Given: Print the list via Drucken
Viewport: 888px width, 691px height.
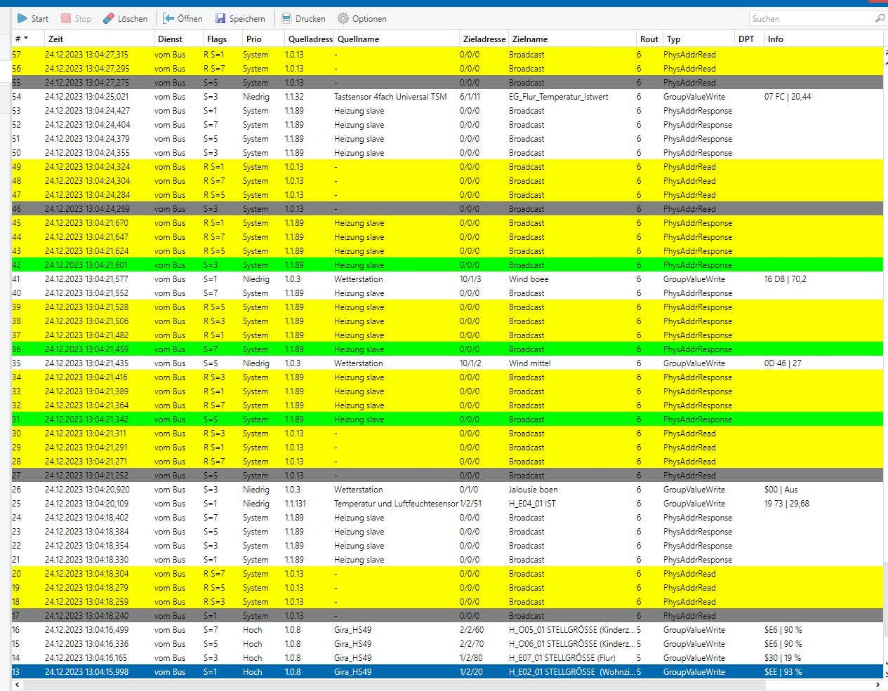Looking at the screenshot, I should pos(303,19).
